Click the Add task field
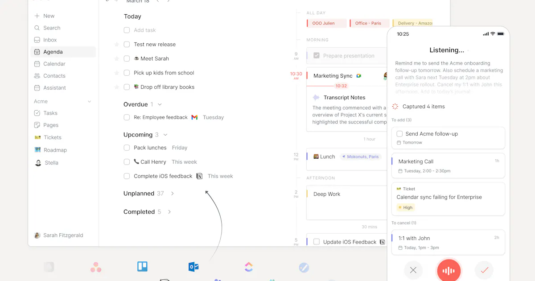Screen dimensions: 535x281 click(x=145, y=30)
